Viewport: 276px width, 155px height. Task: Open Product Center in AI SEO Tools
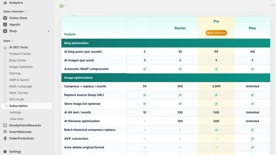(x=20, y=54)
